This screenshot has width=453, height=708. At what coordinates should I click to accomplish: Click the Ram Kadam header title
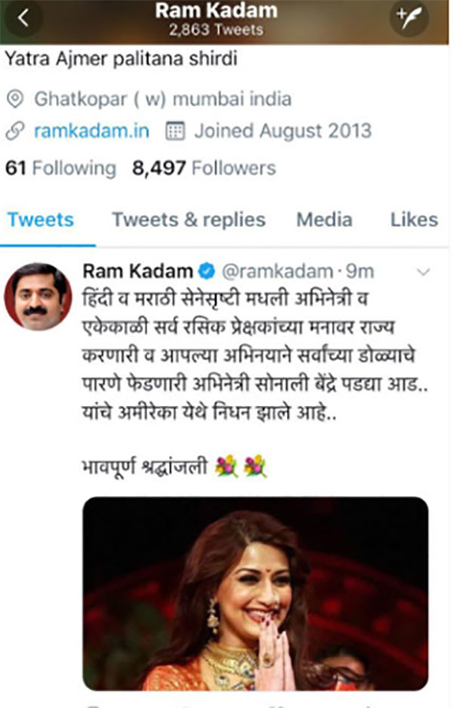coord(217,11)
